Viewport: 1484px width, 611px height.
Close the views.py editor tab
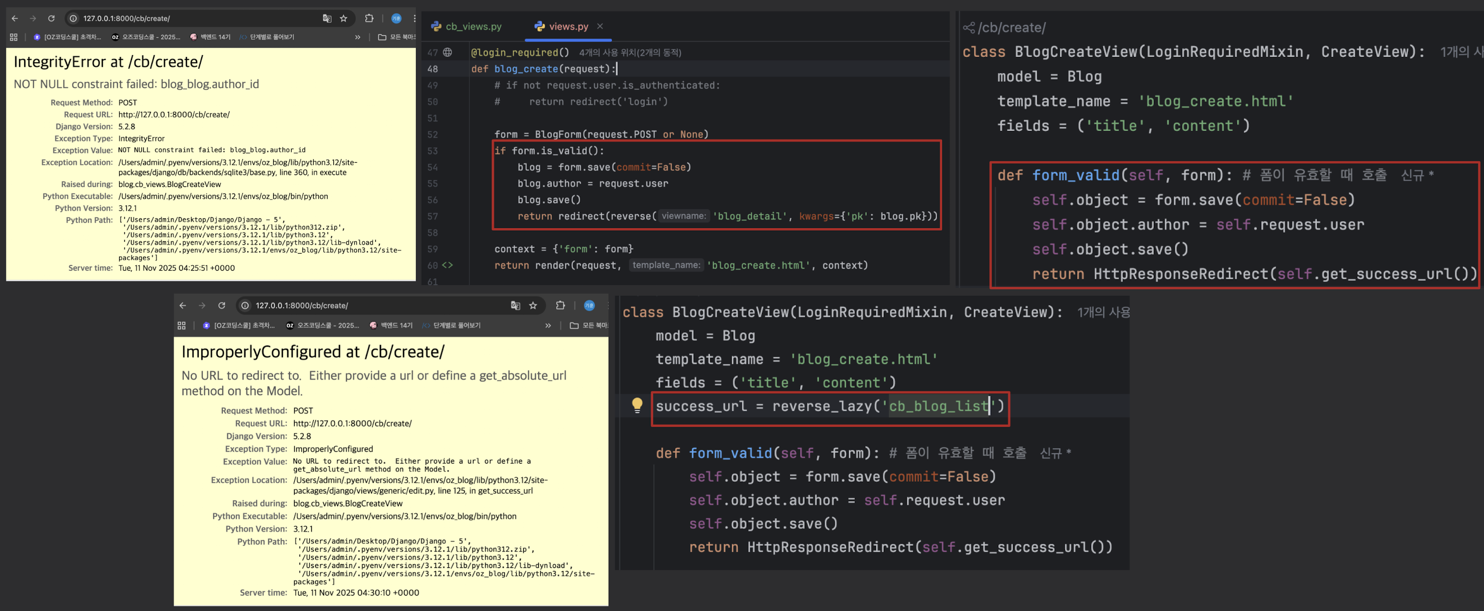point(600,27)
